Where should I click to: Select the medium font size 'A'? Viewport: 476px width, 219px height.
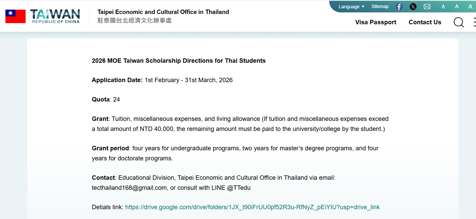[x=457, y=7]
